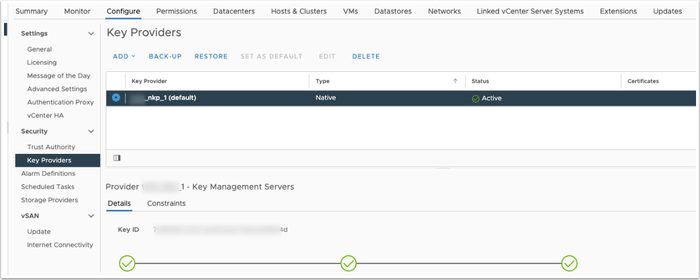
Task: Open the Extensions tab
Action: 619,11
